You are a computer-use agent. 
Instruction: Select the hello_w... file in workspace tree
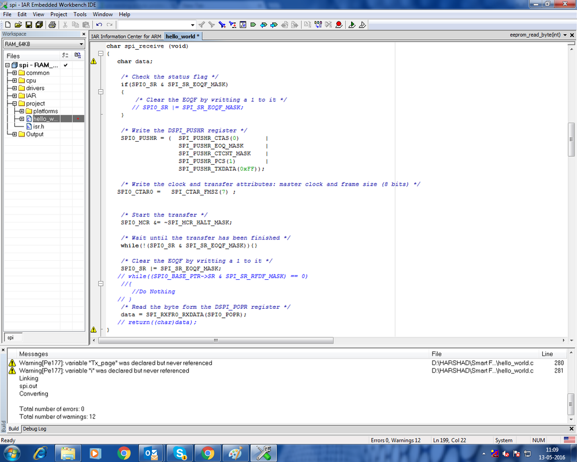[x=45, y=119]
